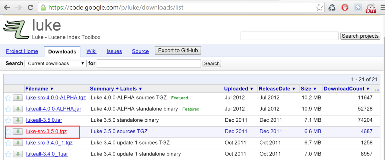The width and height of the screenshot is (385, 160).
Task: Open Size column sort menu
Action: coord(309,89)
